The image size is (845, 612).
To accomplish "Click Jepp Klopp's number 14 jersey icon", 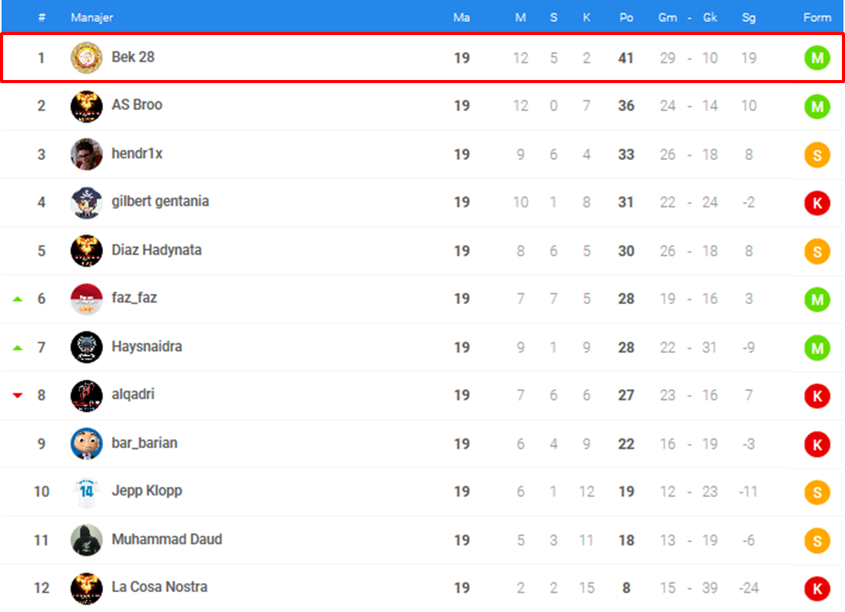I will 86,492.
